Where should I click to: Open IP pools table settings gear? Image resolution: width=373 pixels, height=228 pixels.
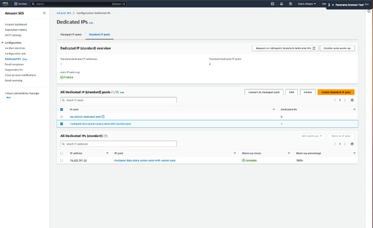pyautogui.click(x=352, y=100)
